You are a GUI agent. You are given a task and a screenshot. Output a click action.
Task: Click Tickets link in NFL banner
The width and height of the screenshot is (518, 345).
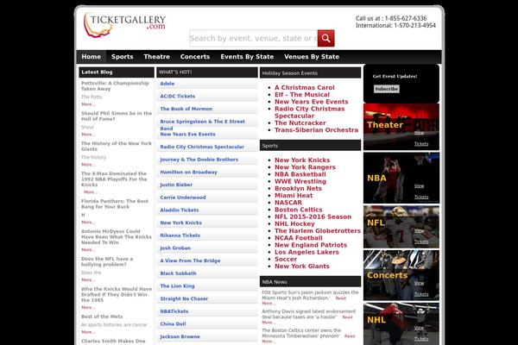pyautogui.click(x=421, y=241)
